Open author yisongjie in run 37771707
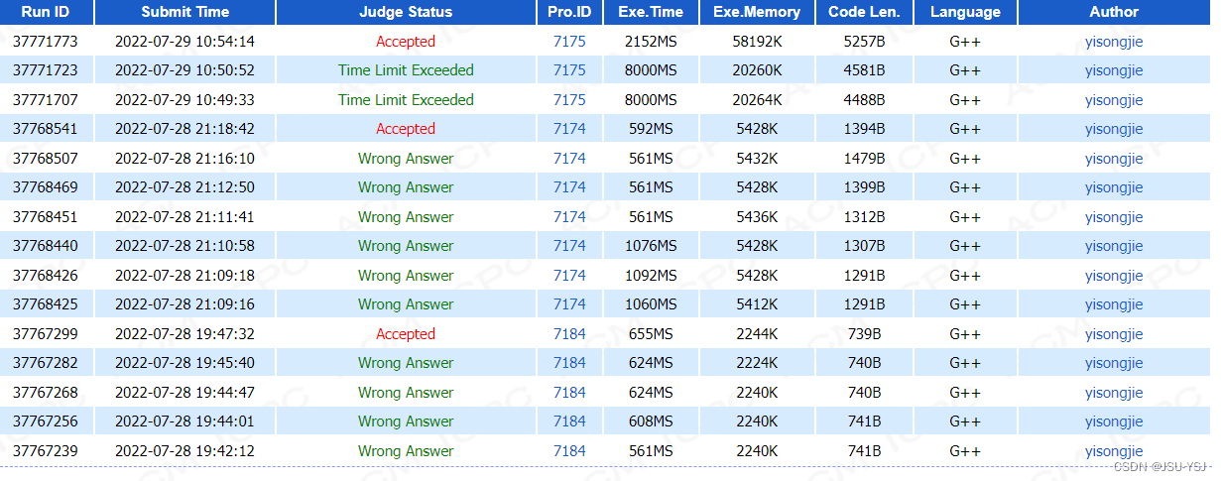This screenshot has height=481, width=1221. [x=1114, y=100]
